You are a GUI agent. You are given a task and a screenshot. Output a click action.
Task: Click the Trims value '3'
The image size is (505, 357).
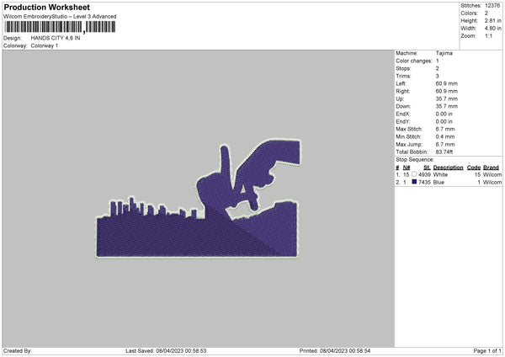[438, 76]
